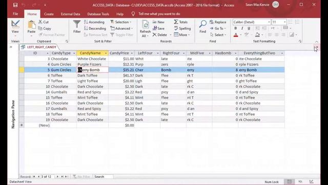The image size is (328, 185).
Task: Sort records Descending
Action: 95,28
